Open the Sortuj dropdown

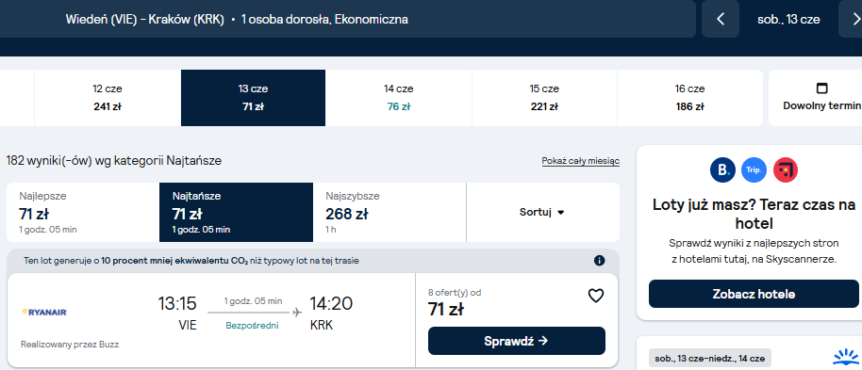[542, 212]
